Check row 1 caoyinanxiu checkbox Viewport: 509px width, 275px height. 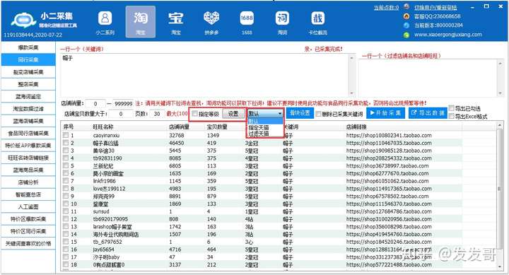point(66,135)
